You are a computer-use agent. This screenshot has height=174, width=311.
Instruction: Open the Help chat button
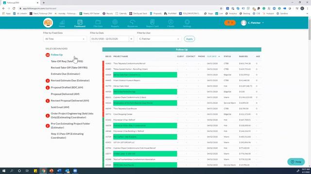click(x=296, y=162)
